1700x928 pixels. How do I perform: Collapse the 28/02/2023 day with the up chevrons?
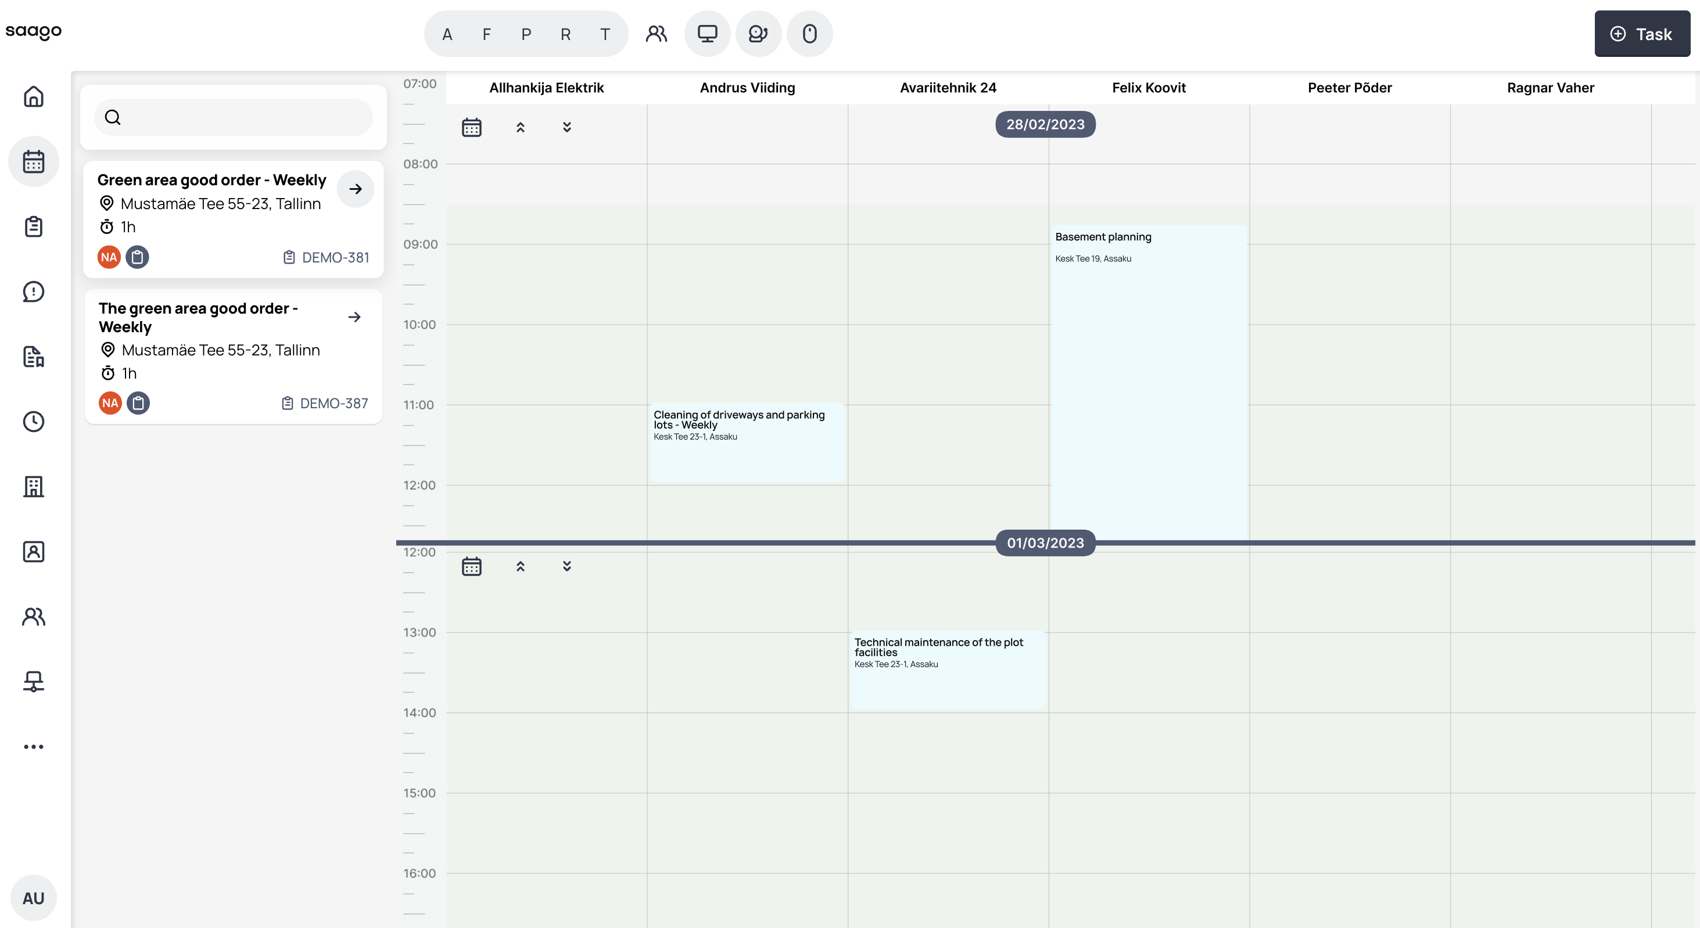coord(520,127)
